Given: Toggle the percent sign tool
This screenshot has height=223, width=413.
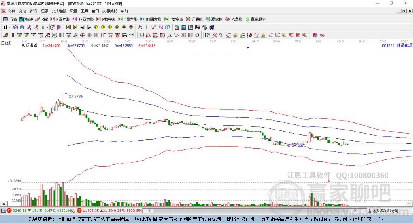Looking at the screenshot, I should pyautogui.click(x=221, y=35).
